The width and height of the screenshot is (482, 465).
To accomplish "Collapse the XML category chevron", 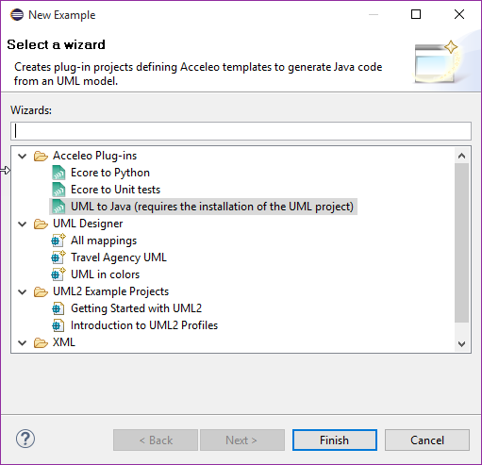I will click(23, 342).
